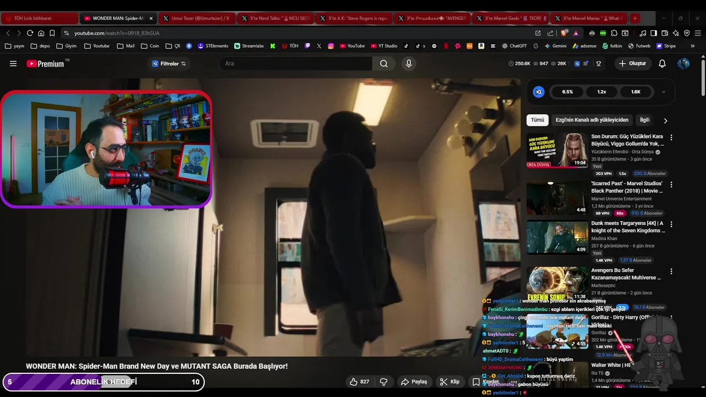This screenshot has height=397, width=706.
Task: Open the browser main hamburger menu
Action: 698,33
